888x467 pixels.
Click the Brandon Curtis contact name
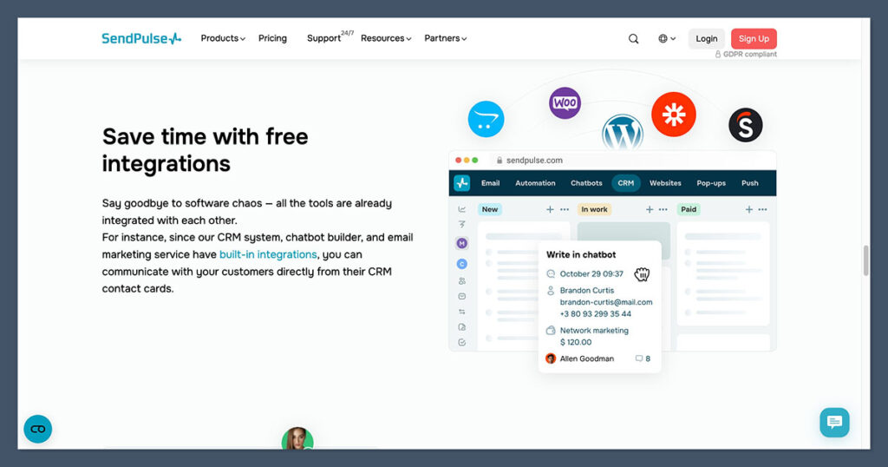pos(587,290)
